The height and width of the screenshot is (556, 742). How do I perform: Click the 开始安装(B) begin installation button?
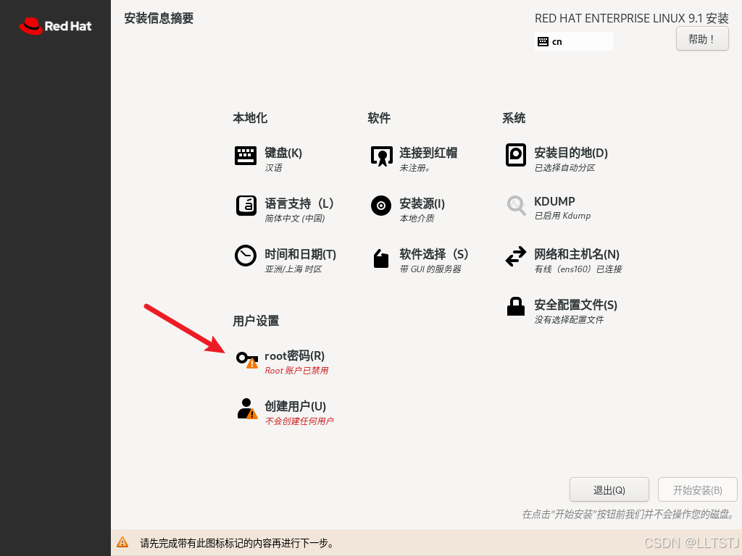[x=697, y=490]
